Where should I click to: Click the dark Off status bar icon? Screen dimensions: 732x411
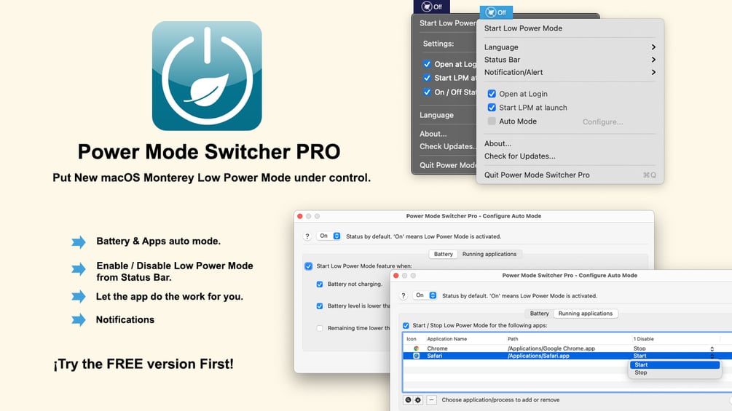[432, 7]
